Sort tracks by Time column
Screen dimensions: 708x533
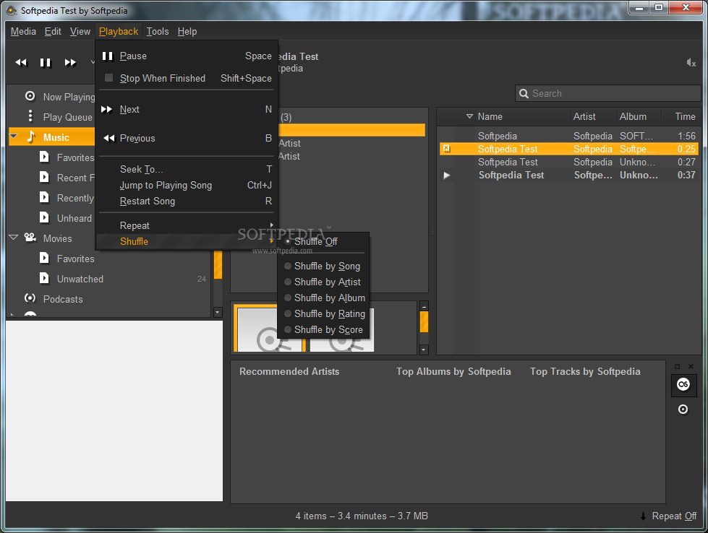pyautogui.click(x=682, y=116)
